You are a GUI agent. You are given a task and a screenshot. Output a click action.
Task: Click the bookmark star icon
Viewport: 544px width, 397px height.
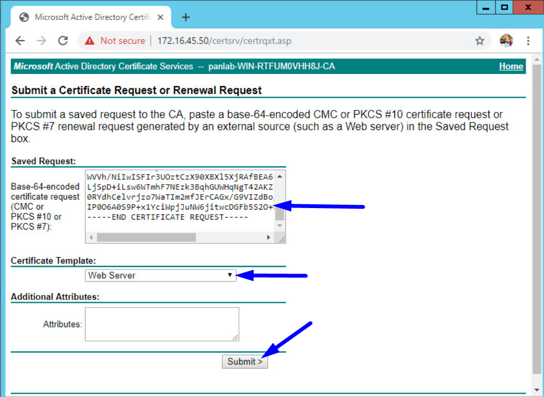coord(479,41)
